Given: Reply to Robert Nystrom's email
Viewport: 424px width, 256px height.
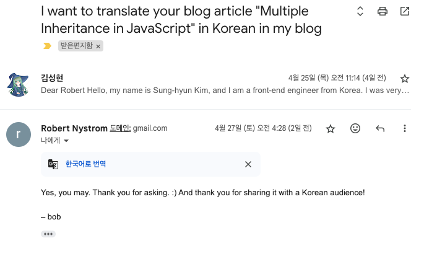Looking at the screenshot, I should 380,128.
